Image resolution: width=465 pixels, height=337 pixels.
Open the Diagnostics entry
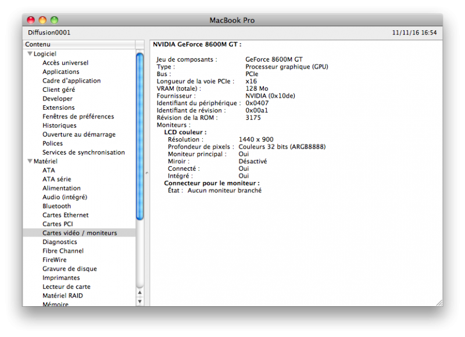tap(60, 242)
